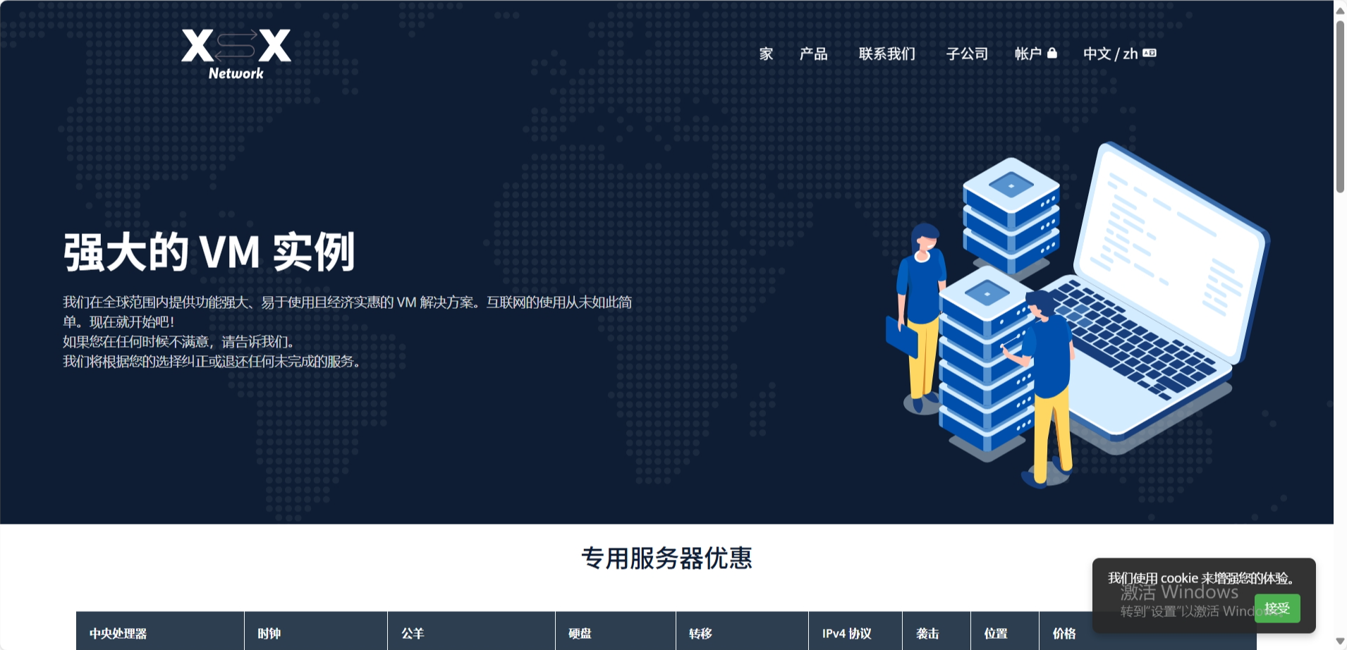This screenshot has height=650, width=1347.
Task: Click the XSX Network logo
Action: (x=236, y=54)
